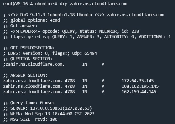Click the IP address 172.64.35.145
This screenshot has width=175, height=124.
click(137, 81)
